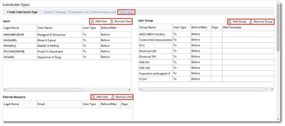Screen dimensions: 285x126
Task: Select the Inspection and Logistic-E group
Action: (206, 73)
